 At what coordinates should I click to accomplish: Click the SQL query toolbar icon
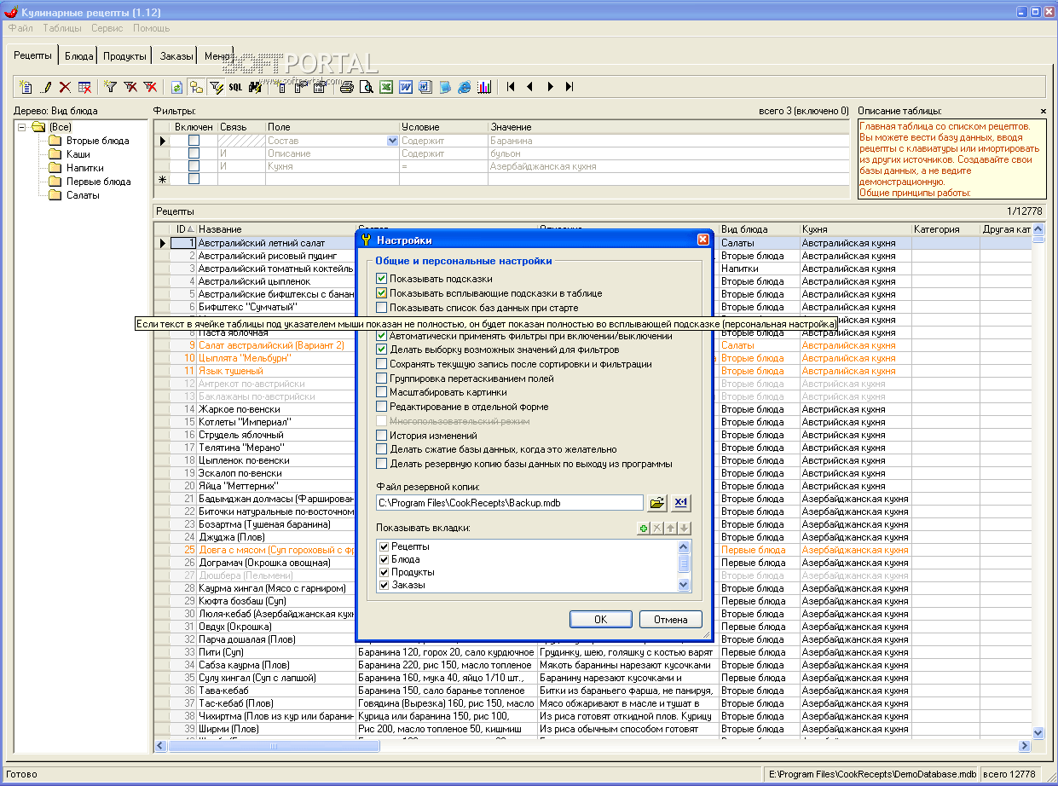click(235, 87)
